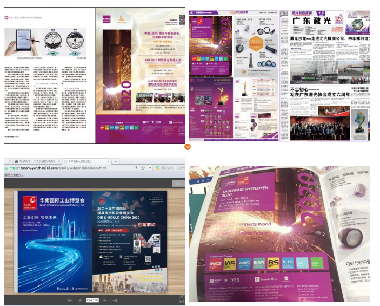
Task: Click the site security lock icon in address bar
Action: point(6,168)
